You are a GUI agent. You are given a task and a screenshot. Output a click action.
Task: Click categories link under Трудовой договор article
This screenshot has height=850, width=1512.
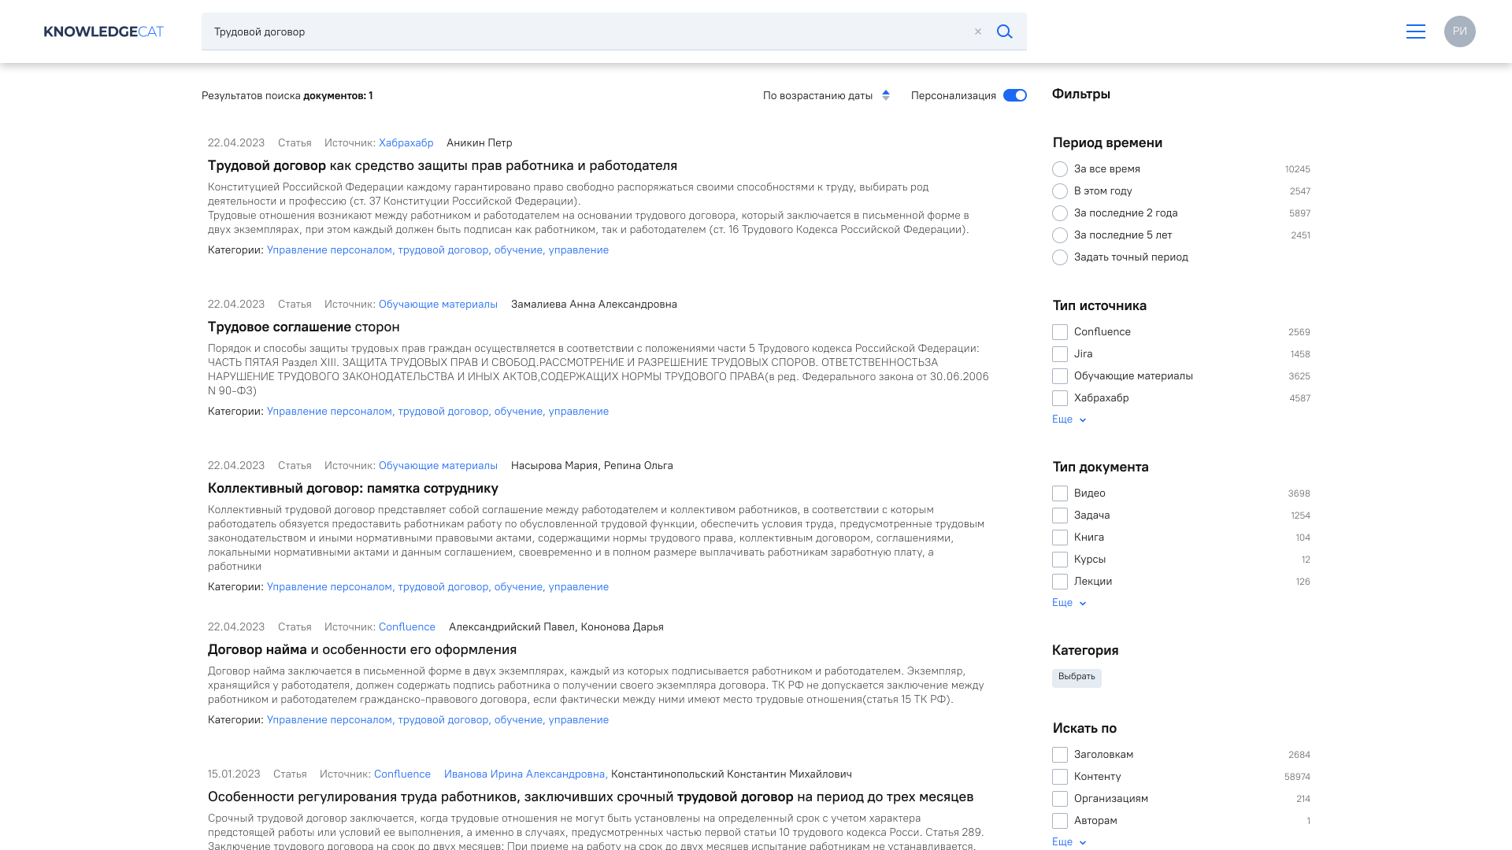pyautogui.click(x=437, y=250)
